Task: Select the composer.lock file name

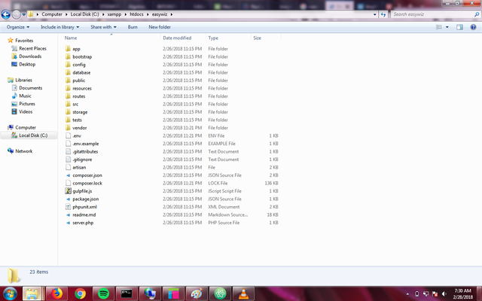Action: [87, 183]
